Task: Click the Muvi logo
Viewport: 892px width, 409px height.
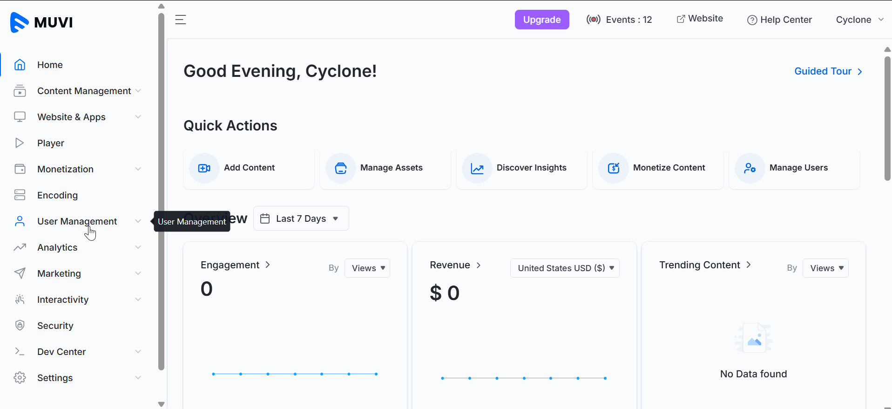Action: 41,22
